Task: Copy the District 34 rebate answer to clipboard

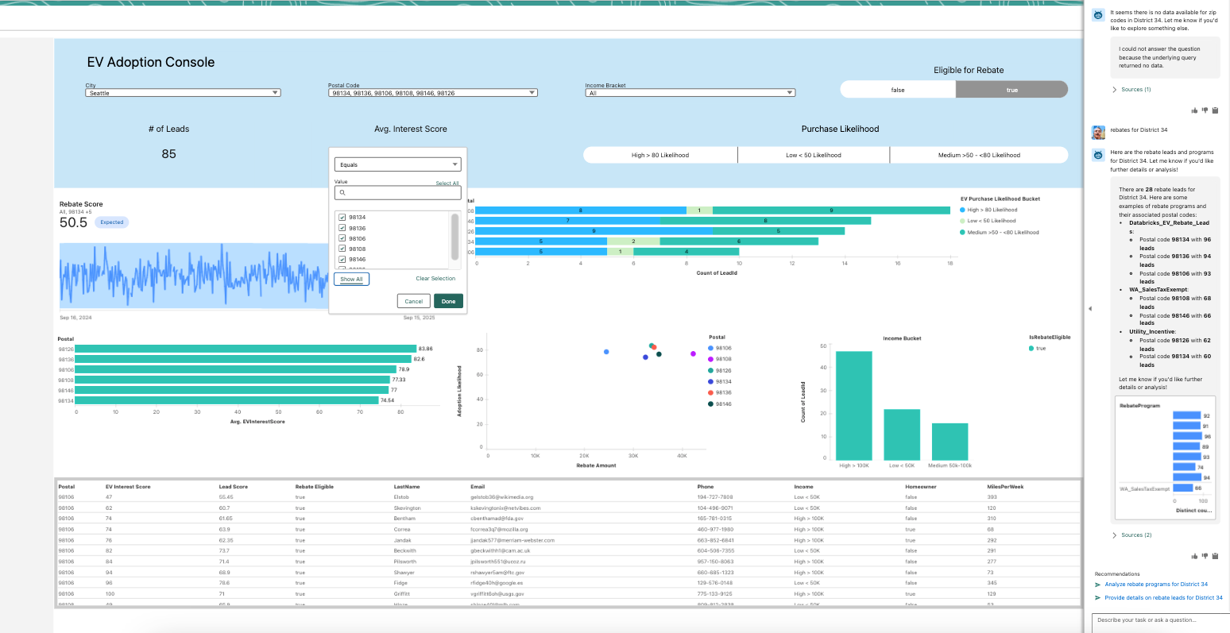Action: click(x=1215, y=556)
